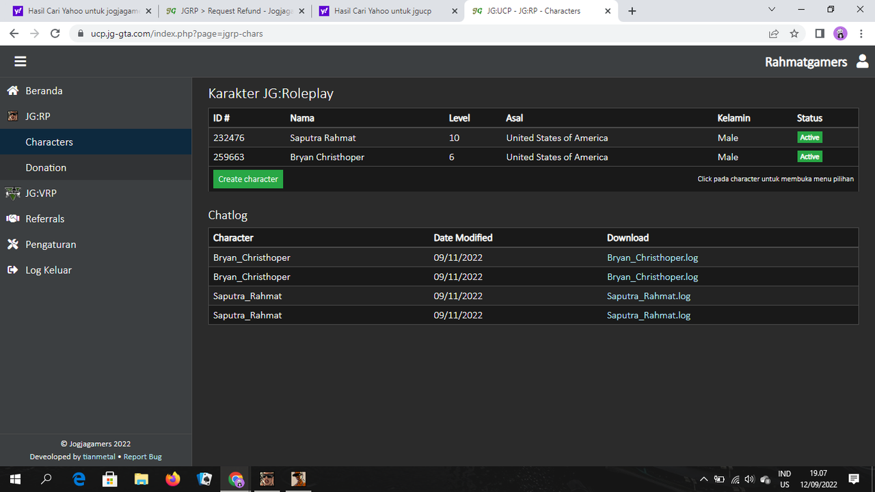Download the first Bryan_Christhoper.log file
Viewport: 875px width, 492px height.
[x=652, y=258]
